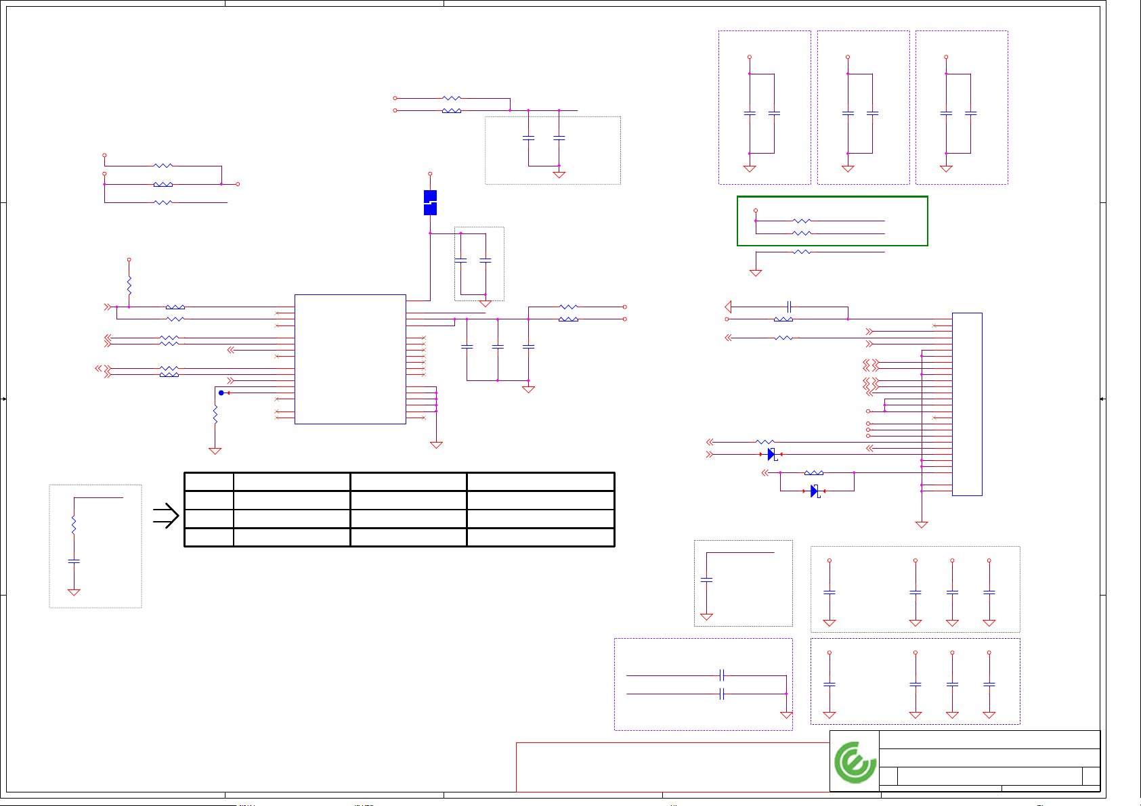Select the resistor tied to ground below the green box
Screen dimensions: 1141x806
click(x=802, y=252)
